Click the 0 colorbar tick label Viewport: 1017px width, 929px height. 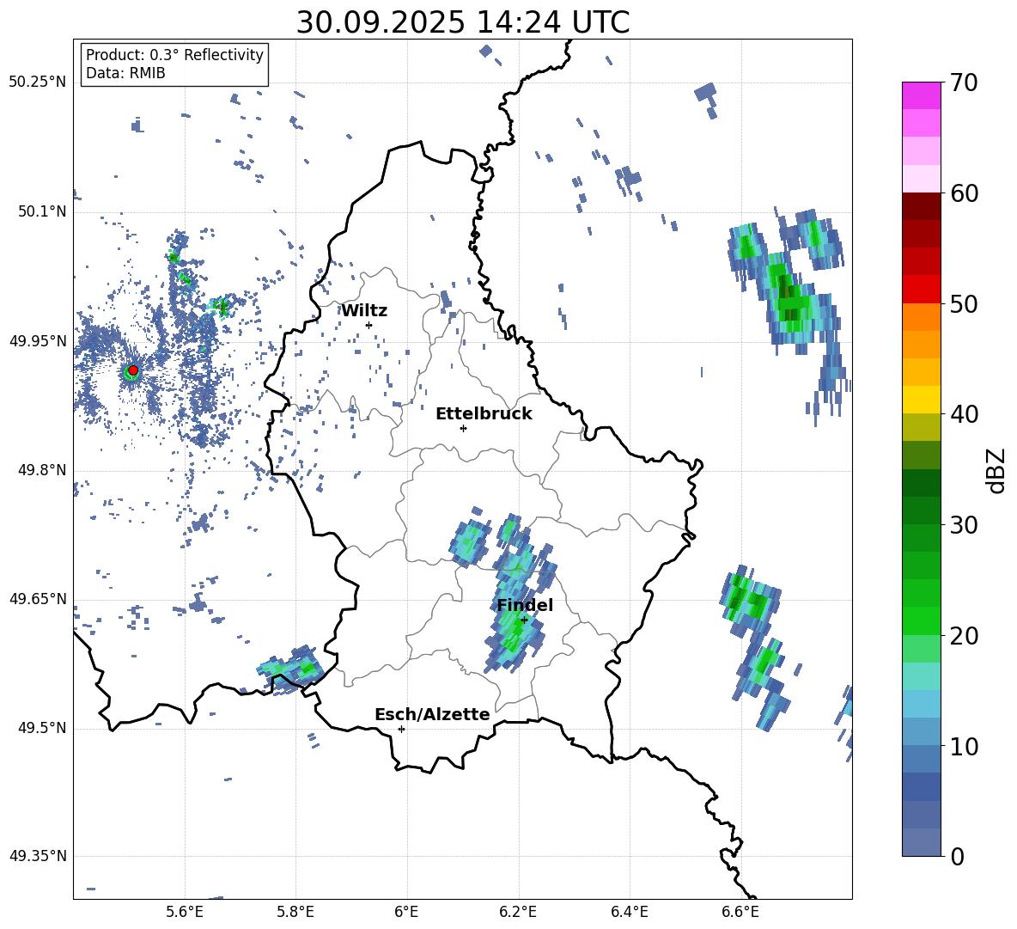click(957, 856)
